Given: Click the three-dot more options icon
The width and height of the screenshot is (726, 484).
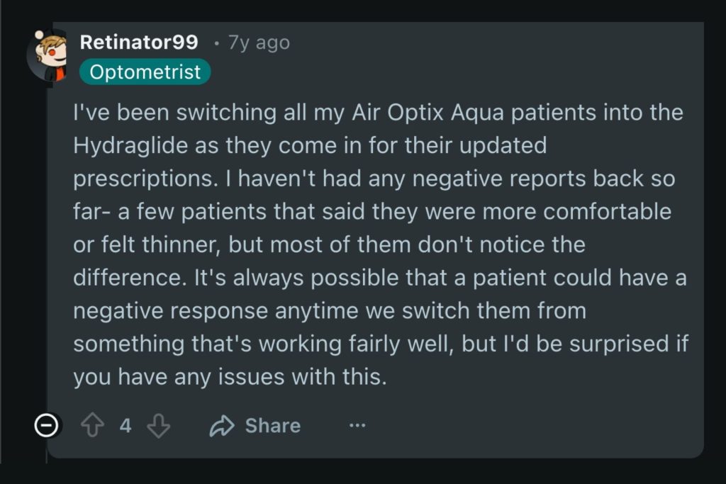Looking at the screenshot, I should coord(357,425).
